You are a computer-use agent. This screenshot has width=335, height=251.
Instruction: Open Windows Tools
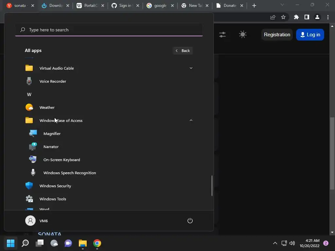(x=109, y=199)
